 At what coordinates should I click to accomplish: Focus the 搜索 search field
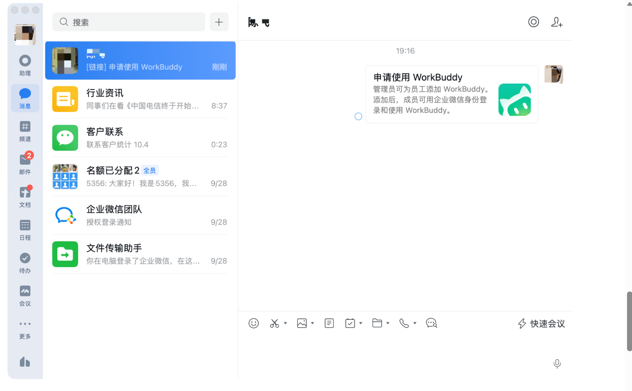(128, 22)
